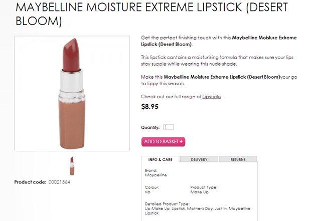Click the product code number 00021564
This screenshot has width=313, height=221.
click(59, 182)
